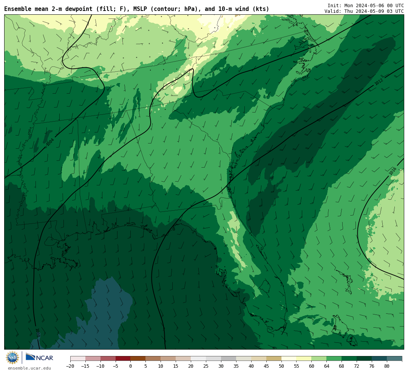Image resolution: width=408 pixels, height=373 pixels.
Task: Click the NCAR logo
Action: pos(40,358)
